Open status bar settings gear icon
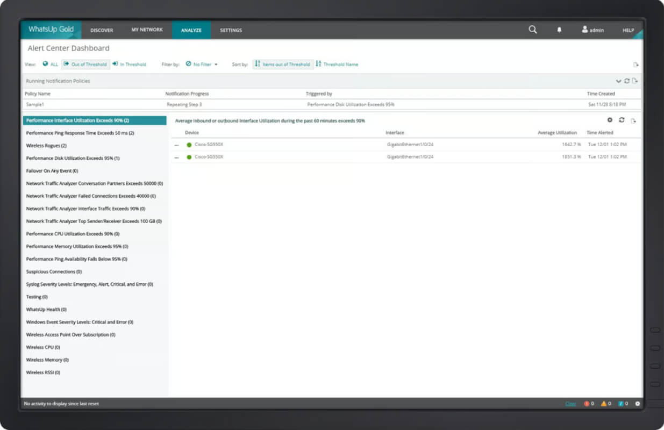This screenshot has height=430, width=664. pos(638,404)
